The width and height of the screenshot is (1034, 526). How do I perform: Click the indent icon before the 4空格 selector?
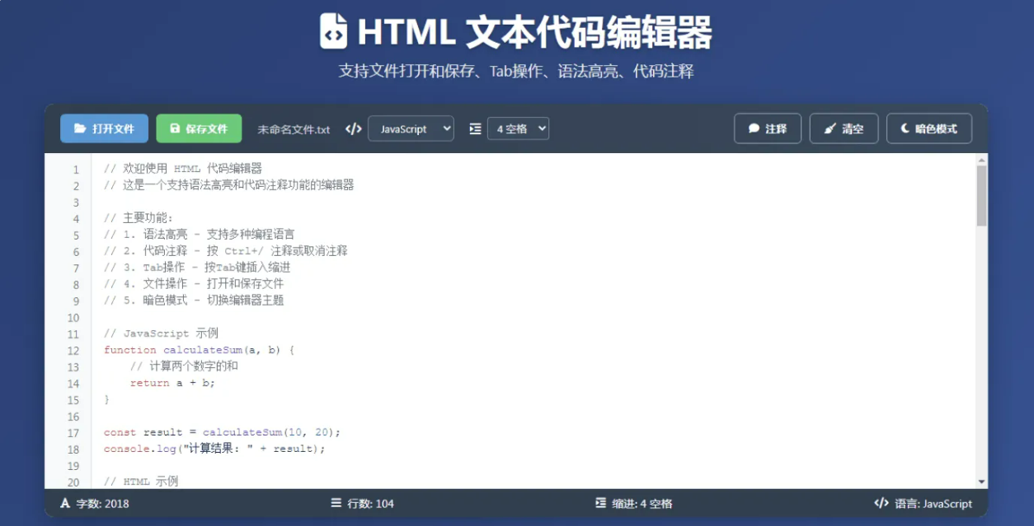coord(473,128)
